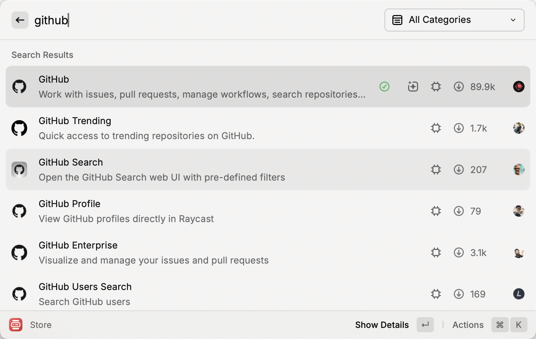Click the GitHub Search extension logo icon

pos(19,169)
